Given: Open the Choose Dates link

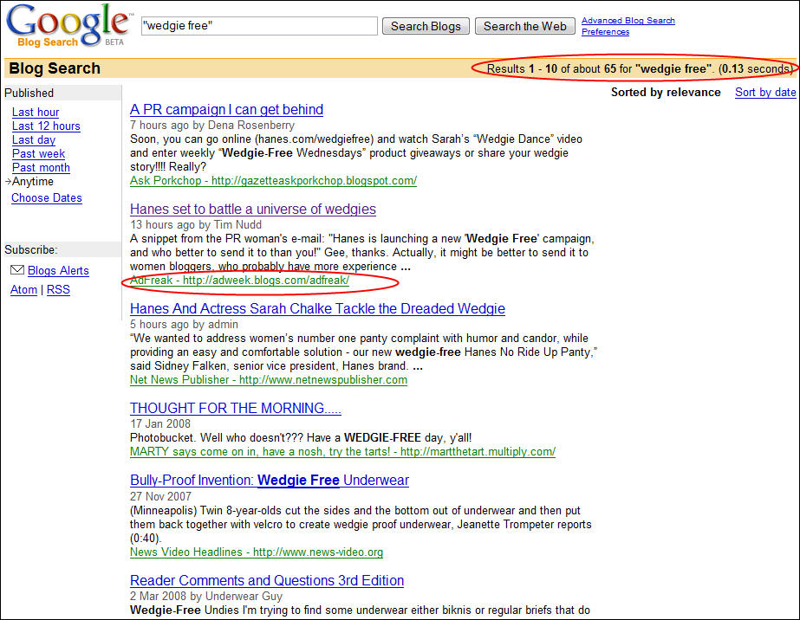Looking at the screenshot, I should tap(47, 197).
